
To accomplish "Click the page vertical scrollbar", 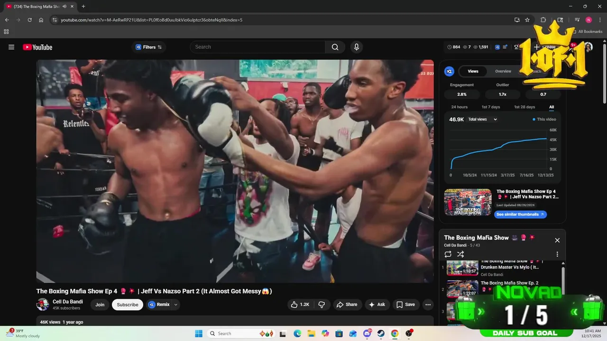I will 604,73.
